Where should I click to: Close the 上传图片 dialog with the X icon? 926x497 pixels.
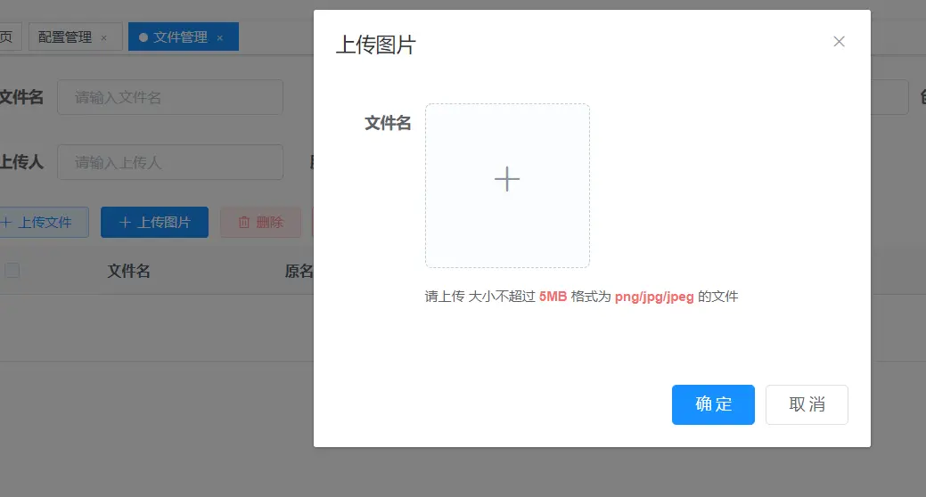coord(839,41)
